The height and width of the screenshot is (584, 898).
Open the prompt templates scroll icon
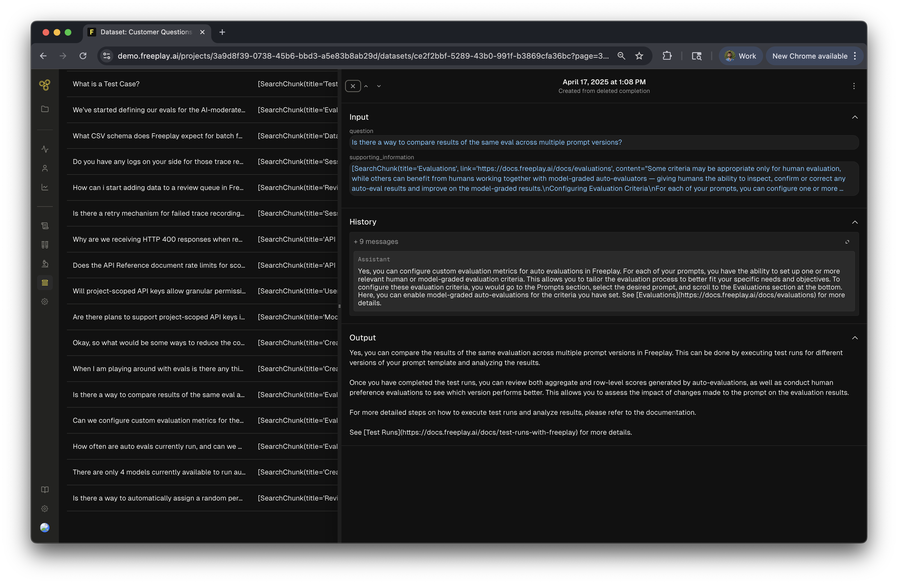(x=45, y=226)
